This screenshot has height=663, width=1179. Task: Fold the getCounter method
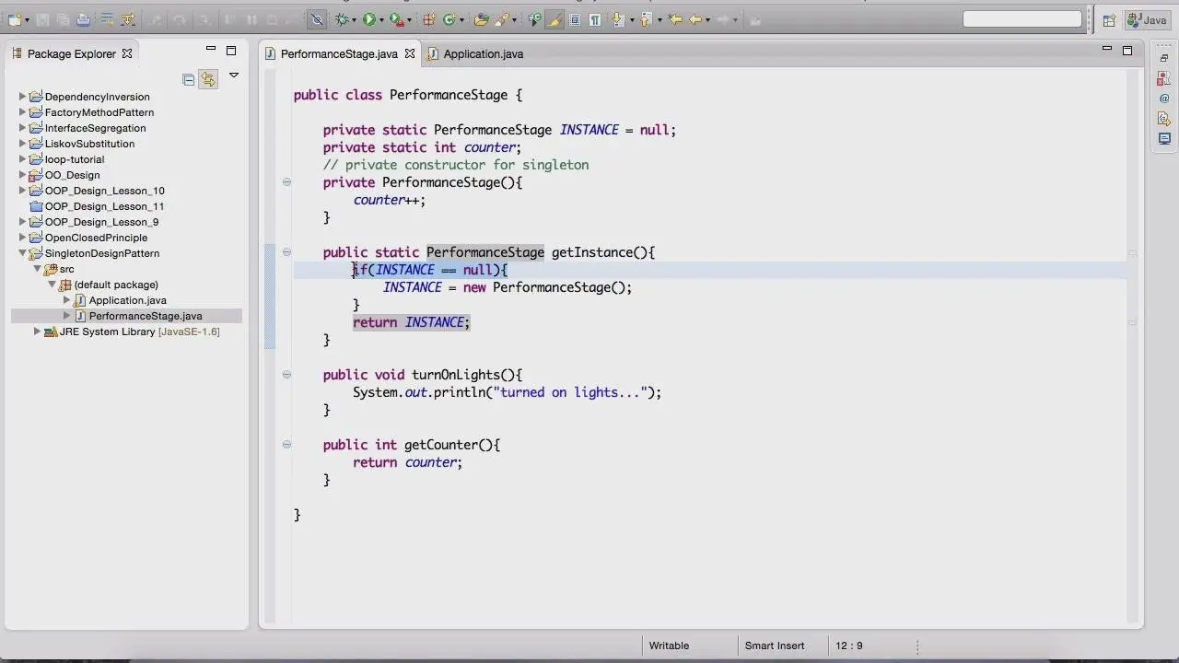[x=286, y=445]
